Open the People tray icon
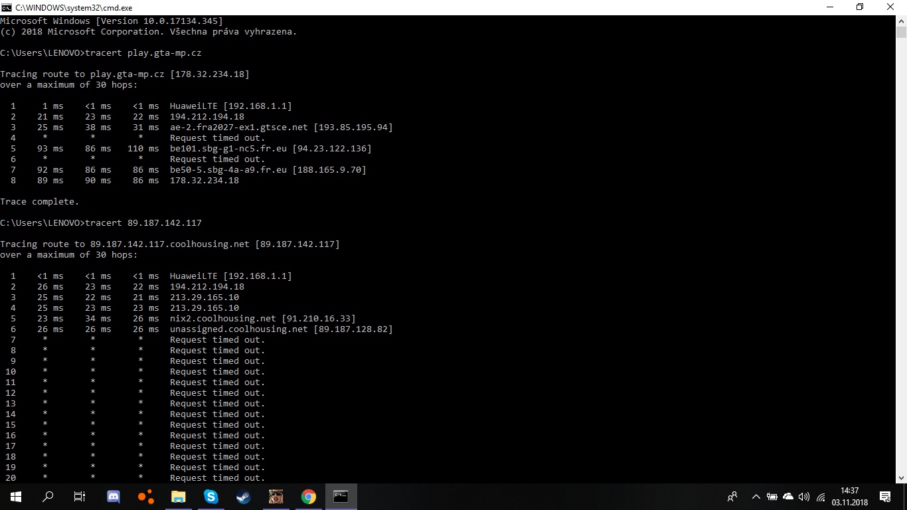This screenshot has height=510, width=907. pos(732,497)
